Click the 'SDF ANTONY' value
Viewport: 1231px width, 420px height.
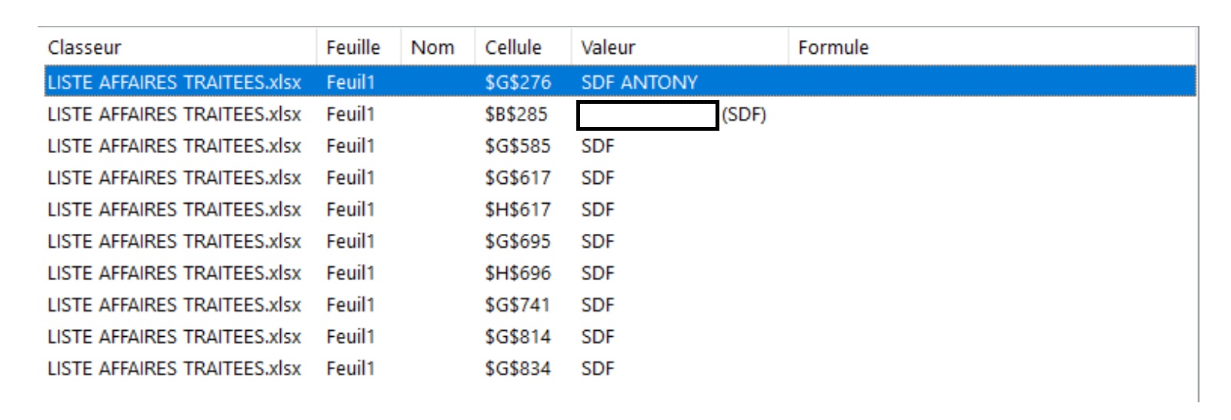pos(639,82)
